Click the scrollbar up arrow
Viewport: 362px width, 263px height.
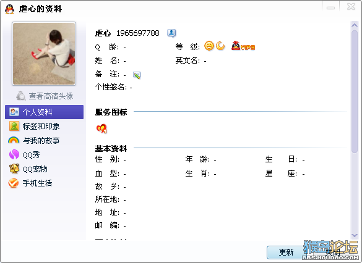tap(355, 25)
